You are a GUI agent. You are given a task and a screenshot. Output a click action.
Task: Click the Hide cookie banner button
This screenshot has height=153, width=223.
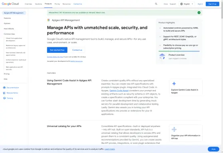coord(213,149)
